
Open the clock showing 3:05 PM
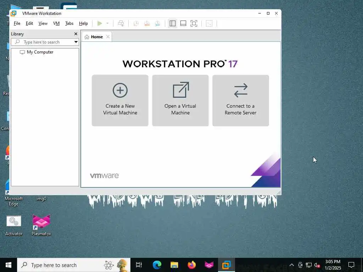[x=333, y=265]
